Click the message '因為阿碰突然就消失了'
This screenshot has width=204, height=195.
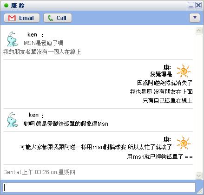pyautogui.click(x=165, y=83)
